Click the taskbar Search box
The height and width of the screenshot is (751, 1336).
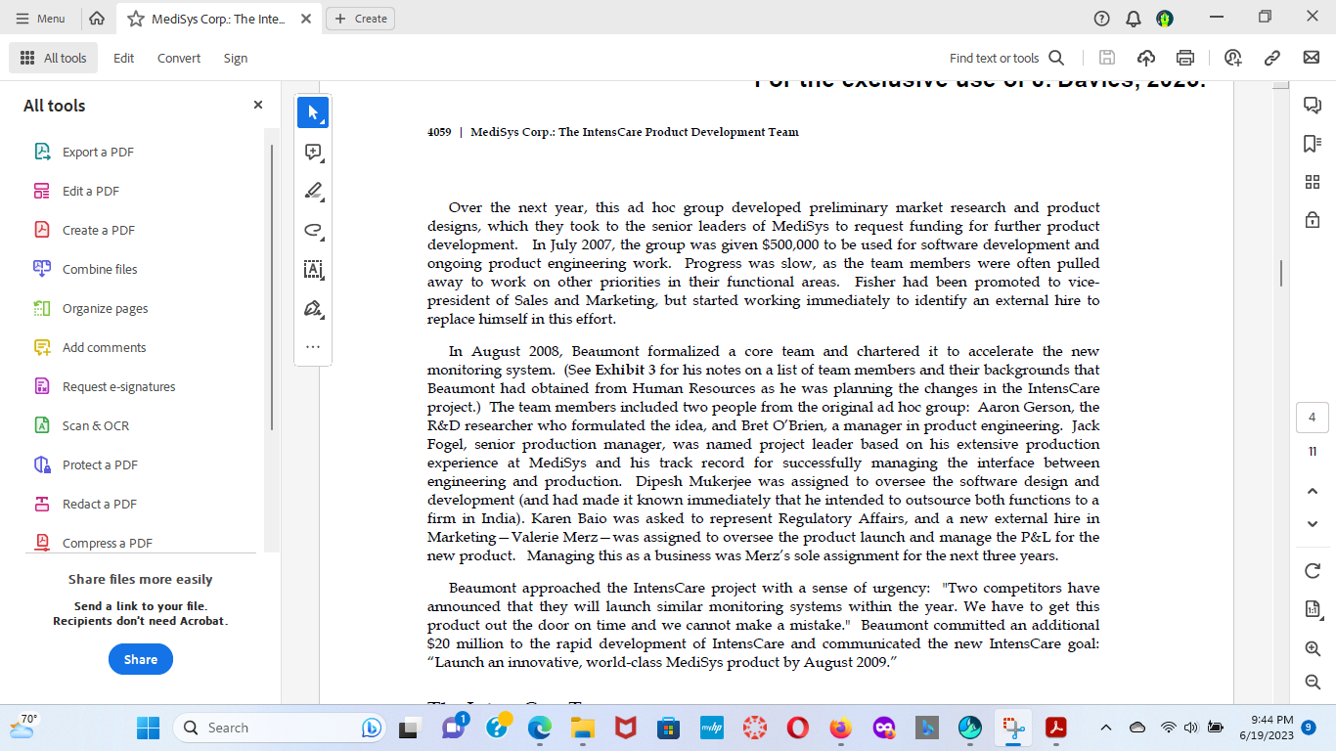[x=280, y=728]
